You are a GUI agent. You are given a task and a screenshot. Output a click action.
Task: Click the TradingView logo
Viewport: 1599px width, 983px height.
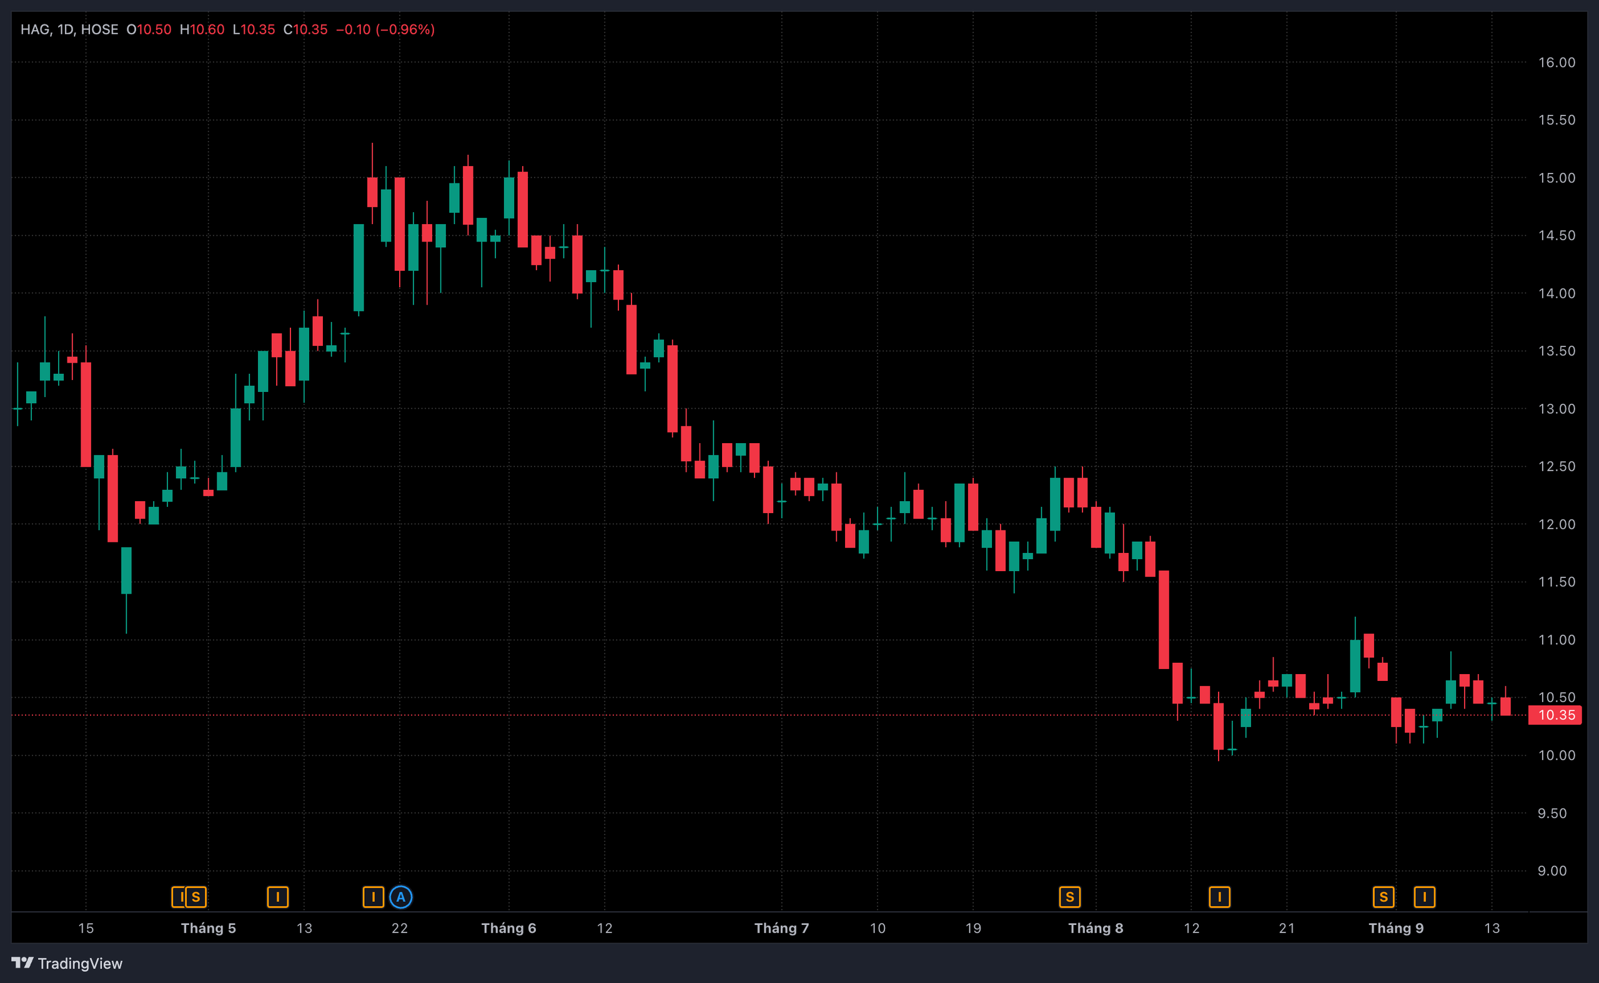click(x=67, y=963)
